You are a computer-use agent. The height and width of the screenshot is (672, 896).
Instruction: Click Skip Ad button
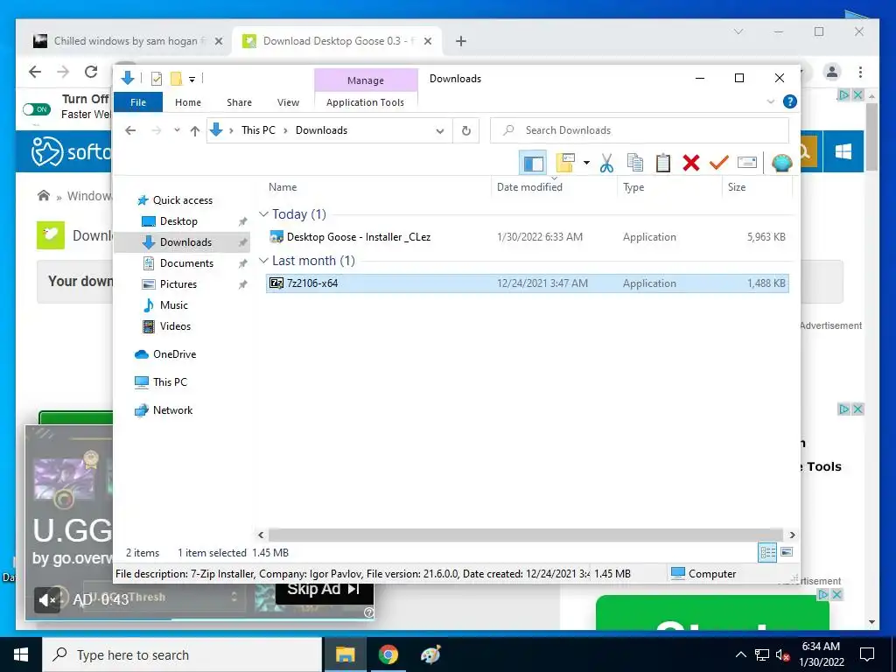(x=324, y=591)
